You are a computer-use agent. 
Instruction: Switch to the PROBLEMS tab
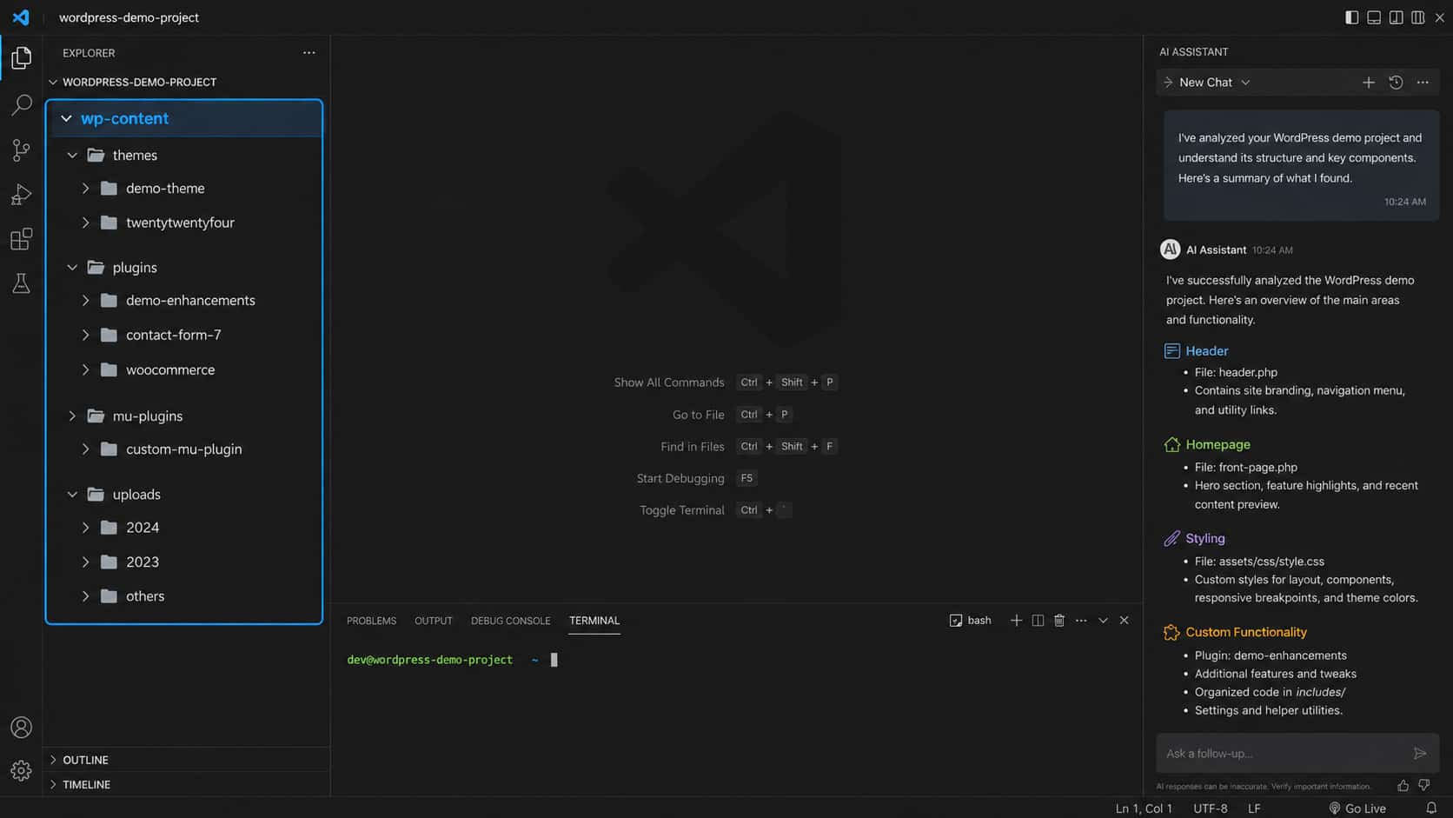pos(371,621)
